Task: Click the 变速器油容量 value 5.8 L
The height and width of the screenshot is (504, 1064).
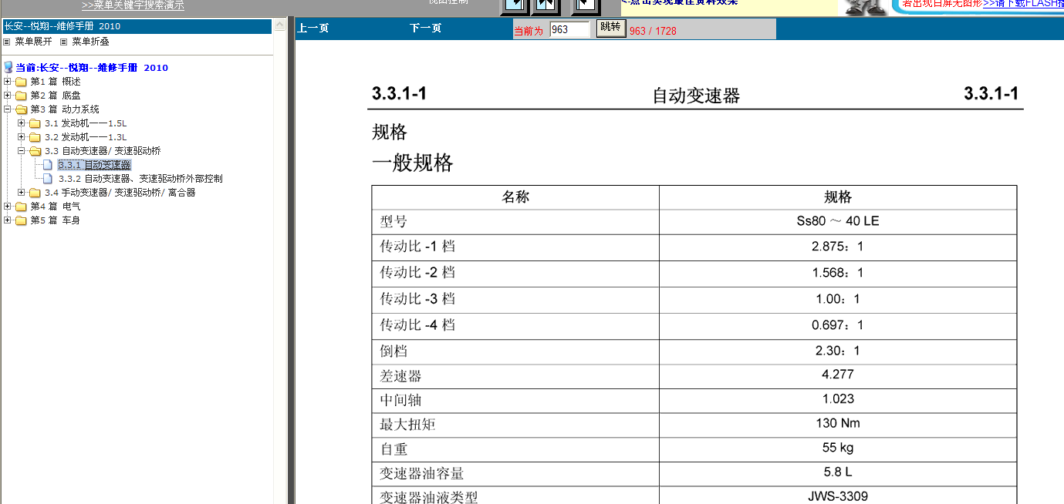Action: pyautogui.click(x=838, y=472)
